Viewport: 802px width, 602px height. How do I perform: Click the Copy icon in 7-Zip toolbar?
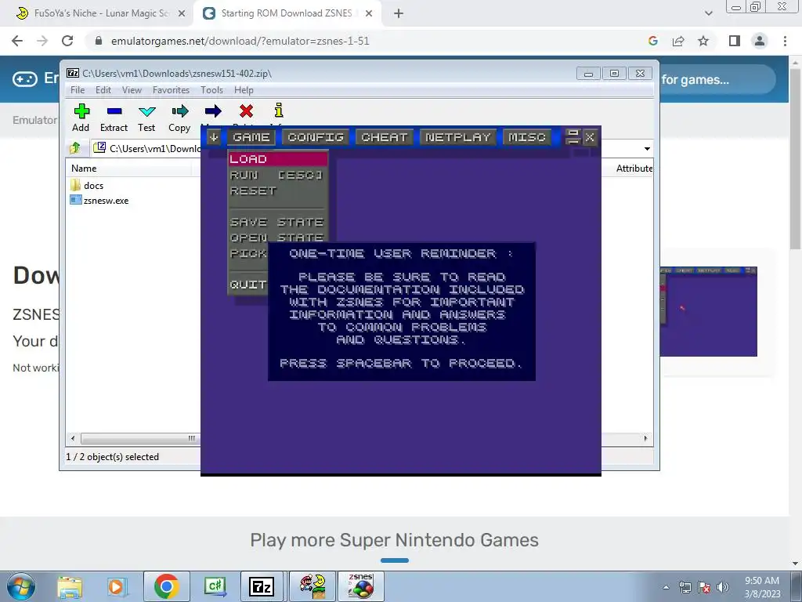(179, 111)
